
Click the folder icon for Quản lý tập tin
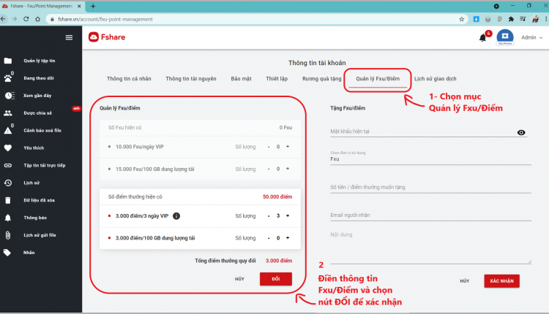click(8, 61)
